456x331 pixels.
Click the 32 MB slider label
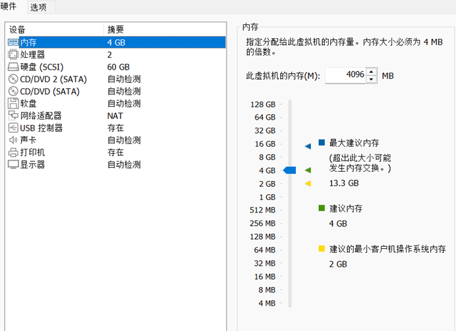pos(264,263)
